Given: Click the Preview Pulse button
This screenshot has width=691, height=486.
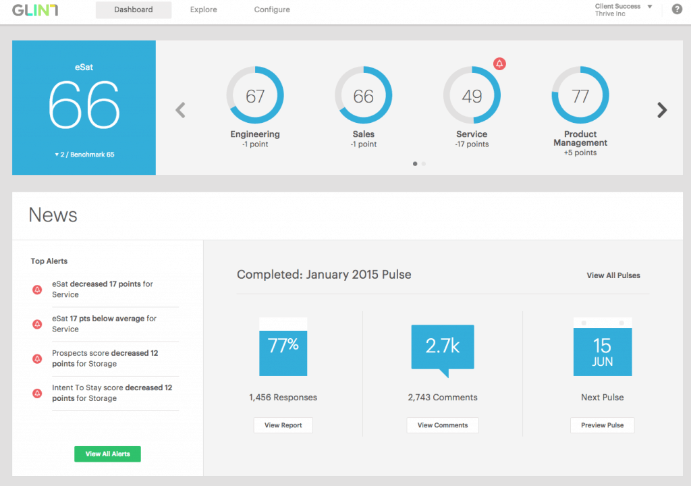Looking at the screenshot, I should 602,425.
